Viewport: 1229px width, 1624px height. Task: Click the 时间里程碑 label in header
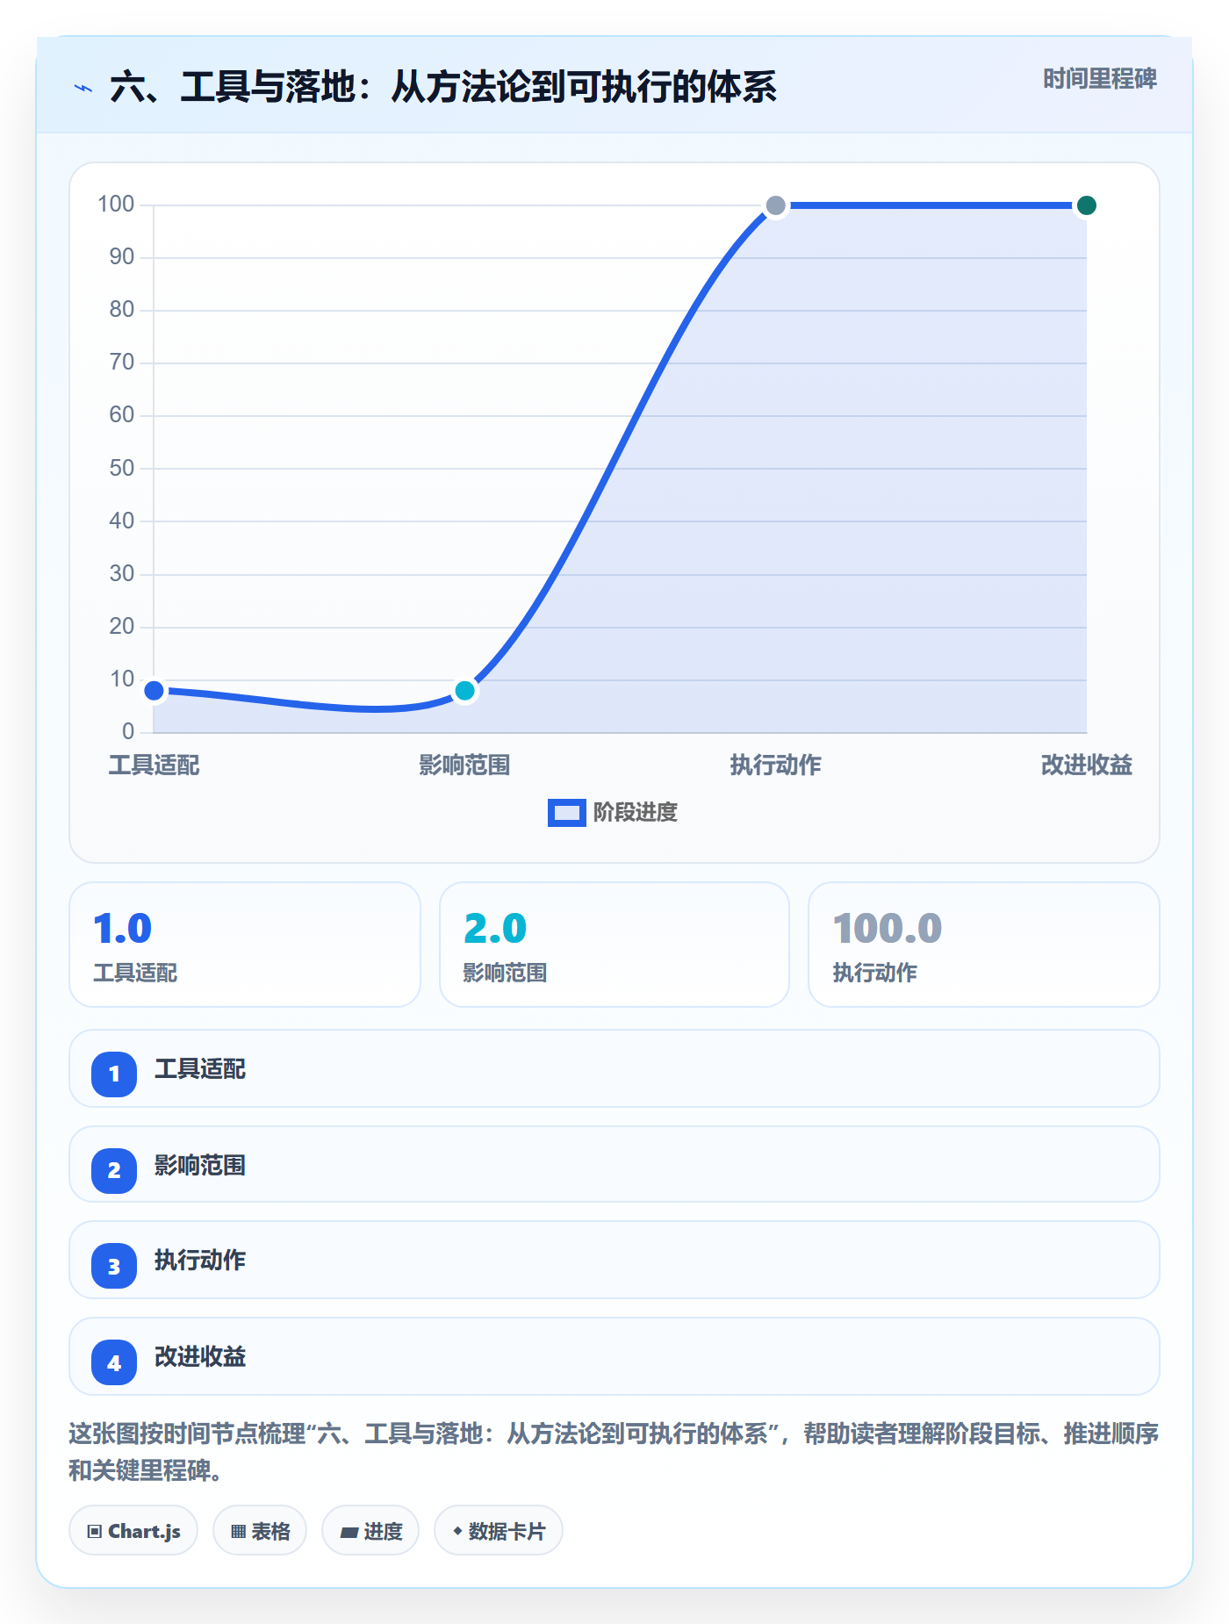(1100, 79)
